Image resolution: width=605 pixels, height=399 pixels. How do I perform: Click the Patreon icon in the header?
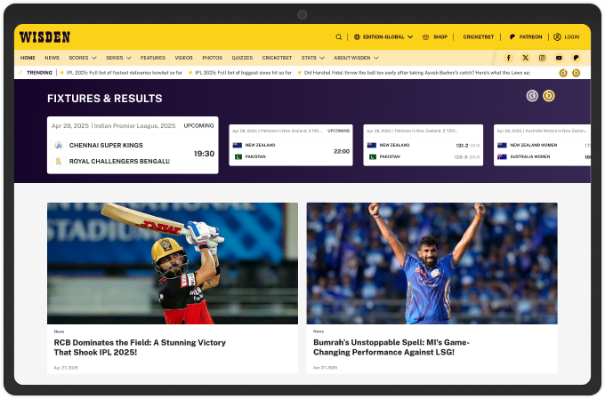pyautogui.click(x=512, y=37)
